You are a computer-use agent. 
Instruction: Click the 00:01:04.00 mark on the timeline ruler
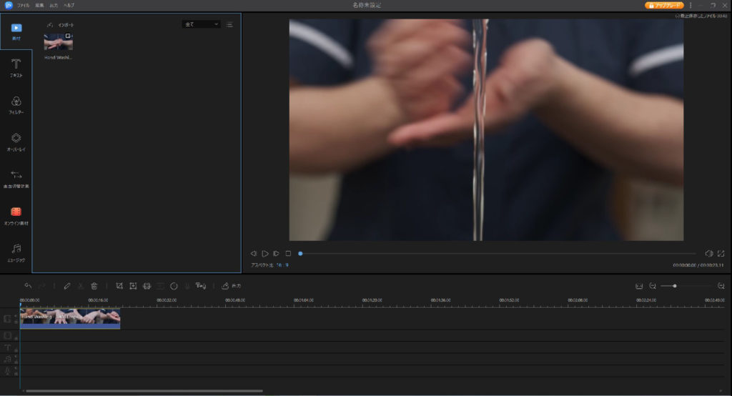[x=303, y=300]
